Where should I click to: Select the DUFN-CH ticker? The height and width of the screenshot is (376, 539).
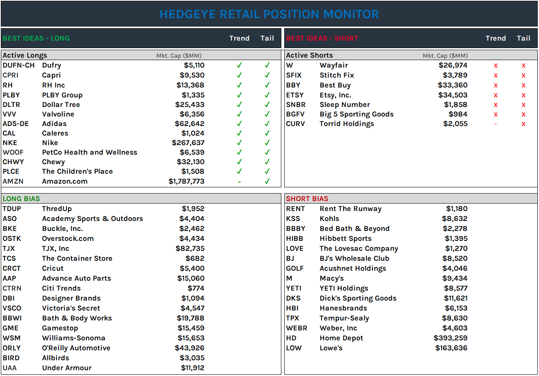(18, 65)
